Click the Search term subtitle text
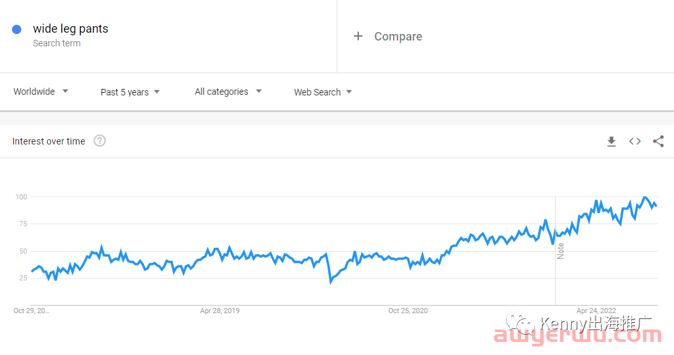 pyautogui.click(x=57, y=43)
